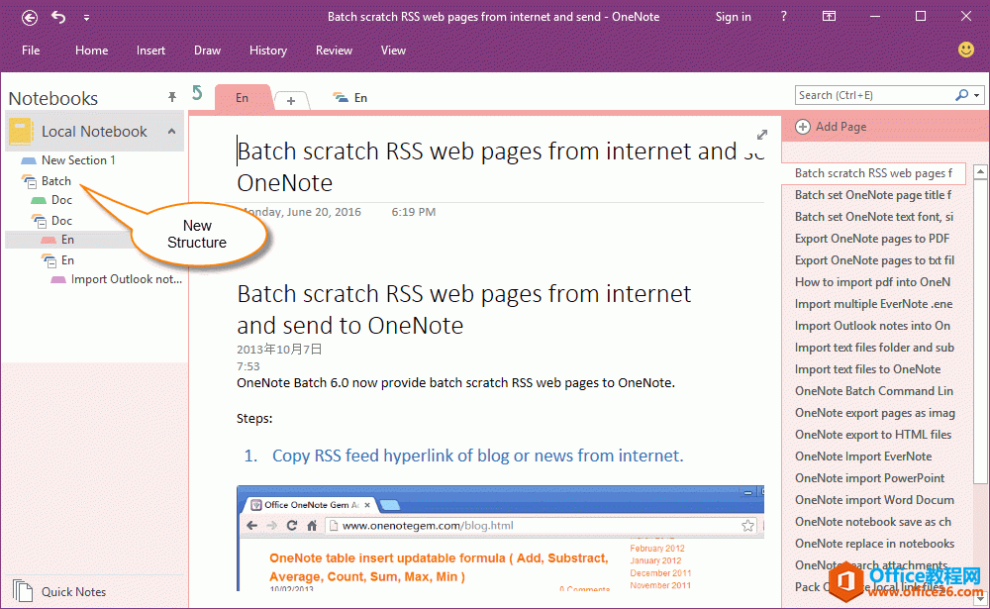Viewport: 990px width, 609px height.
Task: Click the search magnifier icon
Action: tap(961, 95)
